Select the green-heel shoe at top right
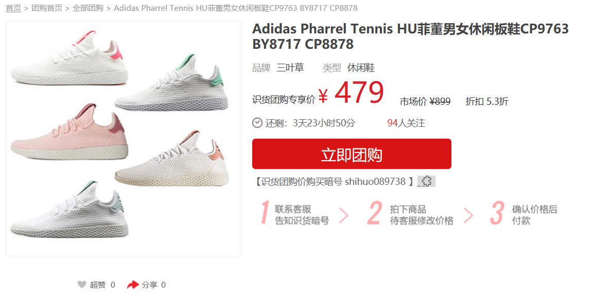The height and width of the screenshot is (302, 595). point(172,83)
